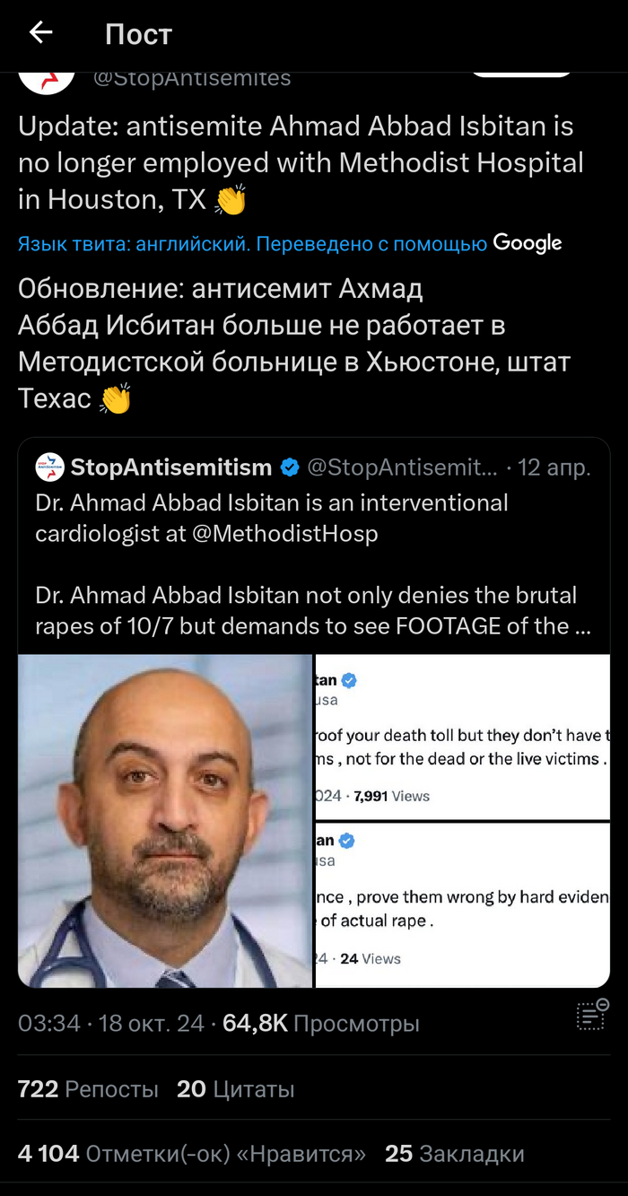The width and height of the screenshot is (628, 1196).
Task: Tap the Google translation logo
Action: click(x=528, y=243)
